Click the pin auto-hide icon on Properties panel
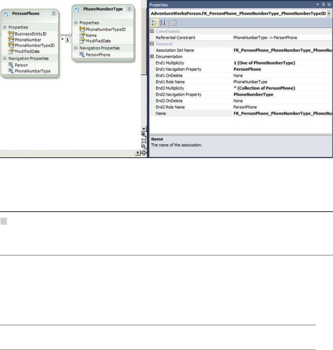The width and height of the screenshot is (333, 350). 323,4
